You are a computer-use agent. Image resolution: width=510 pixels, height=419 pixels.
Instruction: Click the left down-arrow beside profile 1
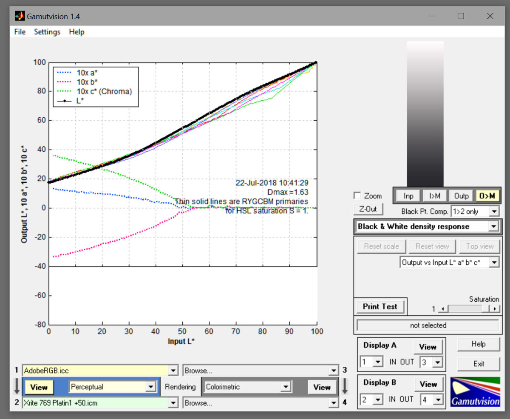[x=17, y=386]
